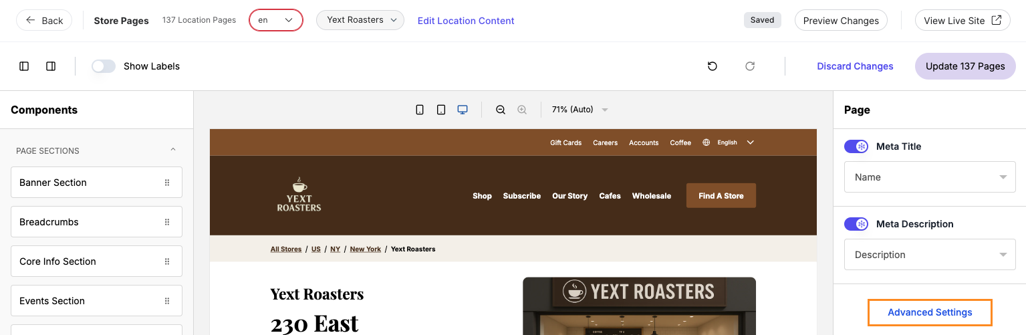This screenshot has height=335, width=1026.
Task: Toggle the left sidebar panel icon
Action: [x=24, y=66]
